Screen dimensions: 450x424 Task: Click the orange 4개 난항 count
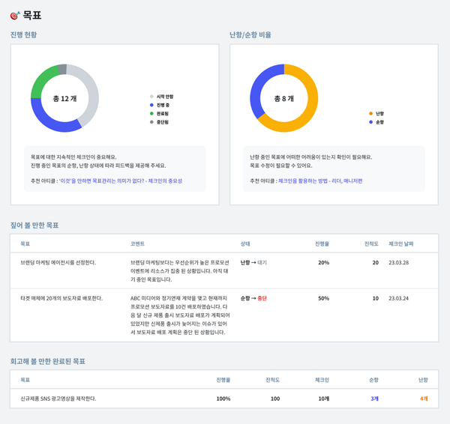pos(424,399)
